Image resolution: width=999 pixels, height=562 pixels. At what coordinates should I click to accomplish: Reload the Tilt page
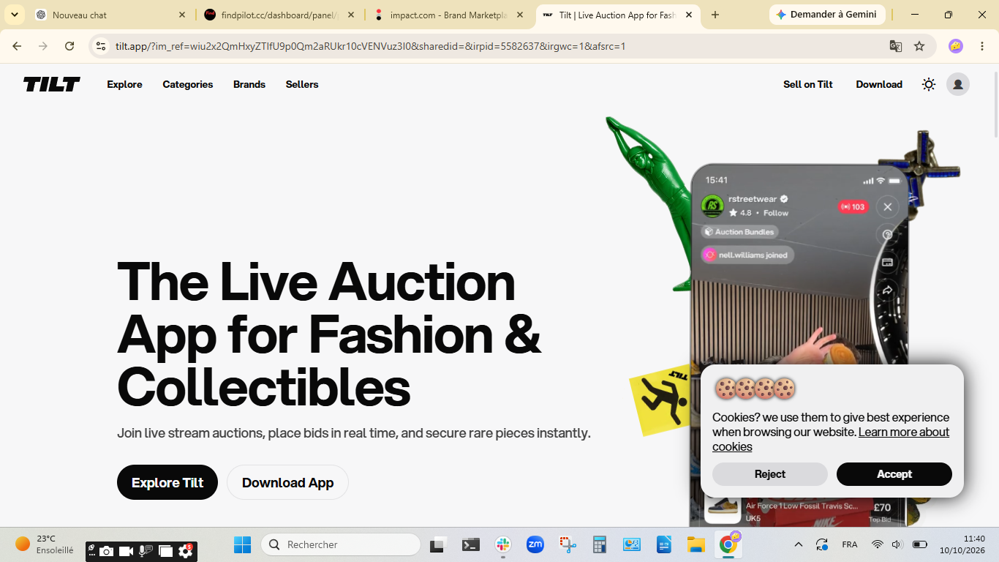[69, 46]
